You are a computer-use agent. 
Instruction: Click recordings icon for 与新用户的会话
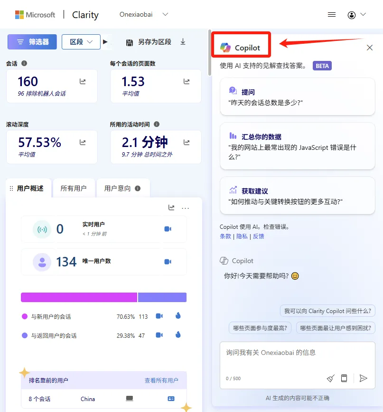tap(159, 316)
